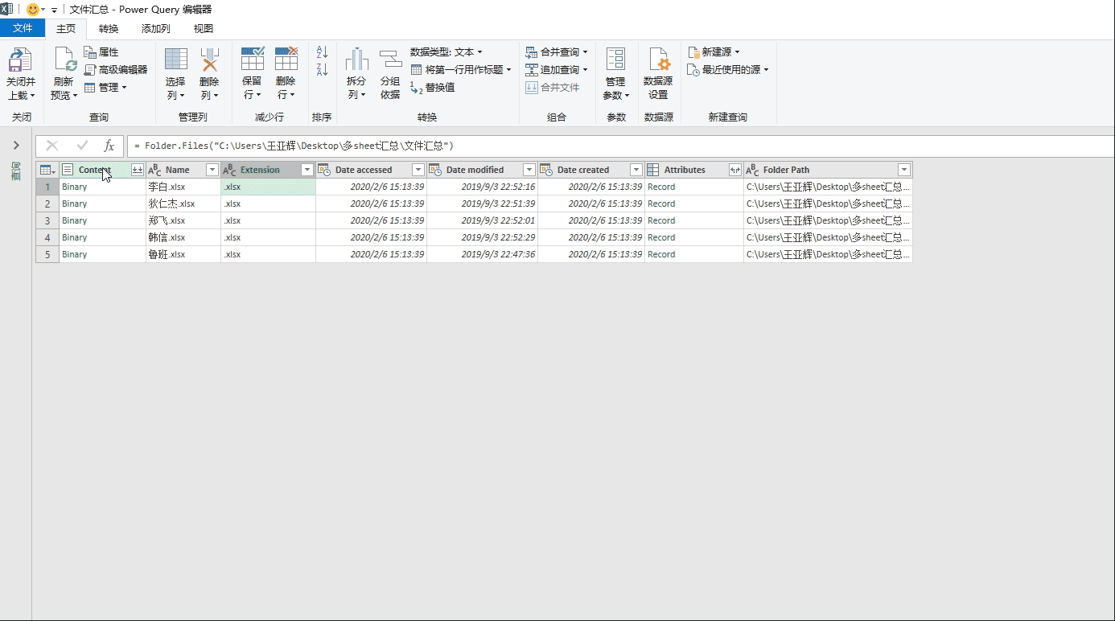The height and width of the screenshot is (621, 1115).
Task: Cancel the formula with the X icon
Action: (52, 146)
